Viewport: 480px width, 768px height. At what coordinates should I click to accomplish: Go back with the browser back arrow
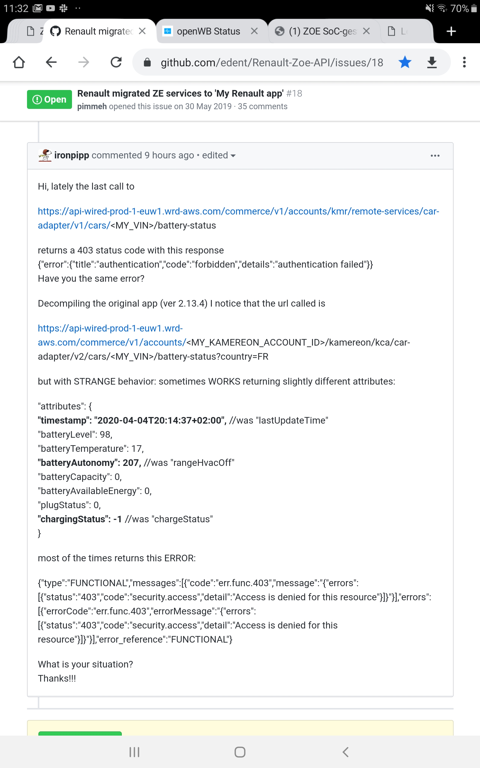(x=51, y=62)
